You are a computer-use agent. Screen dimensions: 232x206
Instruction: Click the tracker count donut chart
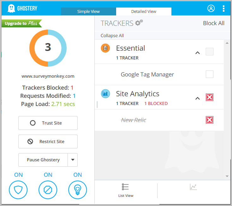pyautogui.click(x=48, y=48)
